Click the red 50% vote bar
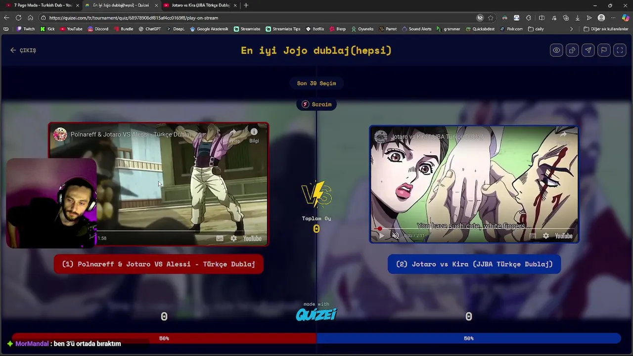Image resolution: width=633 pixels, height=356 pixels. pyautogui.click(x=164, y=338)
